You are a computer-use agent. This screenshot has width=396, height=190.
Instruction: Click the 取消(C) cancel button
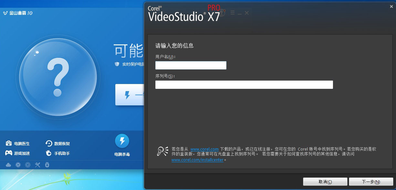(325, 182)
